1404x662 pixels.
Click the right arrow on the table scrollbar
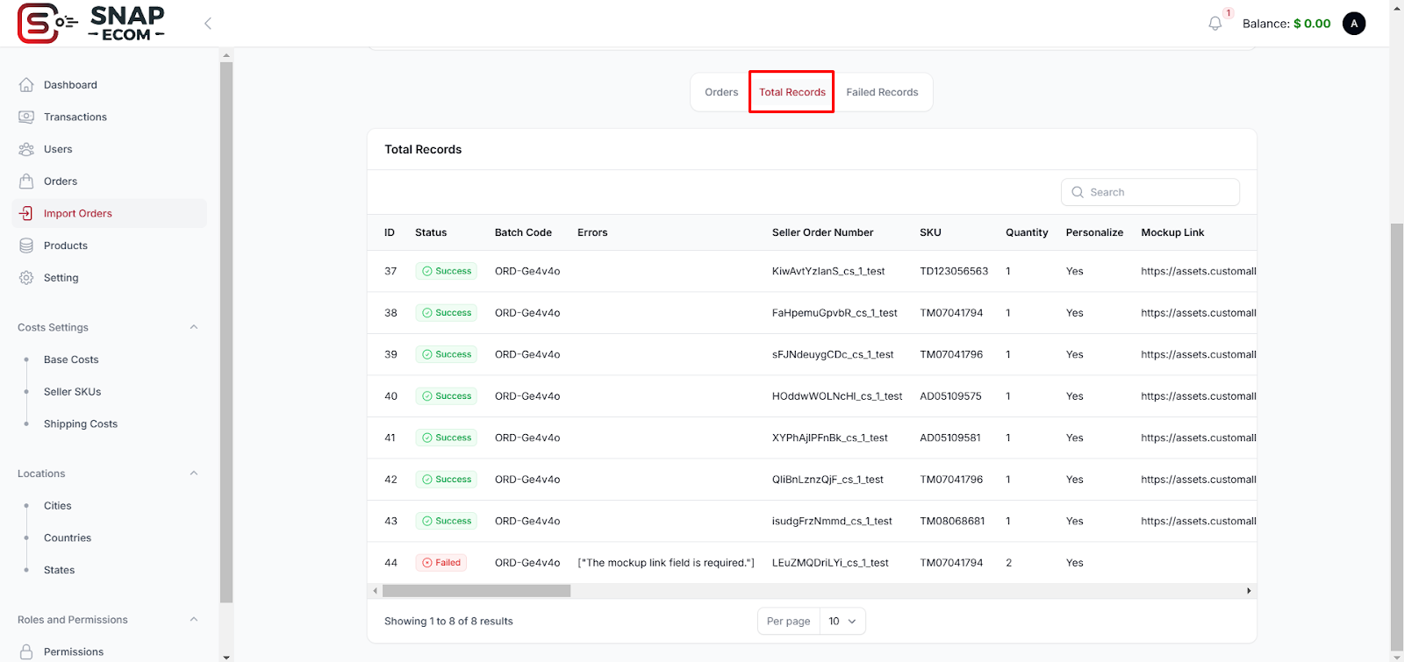[x=1249, y=591]
